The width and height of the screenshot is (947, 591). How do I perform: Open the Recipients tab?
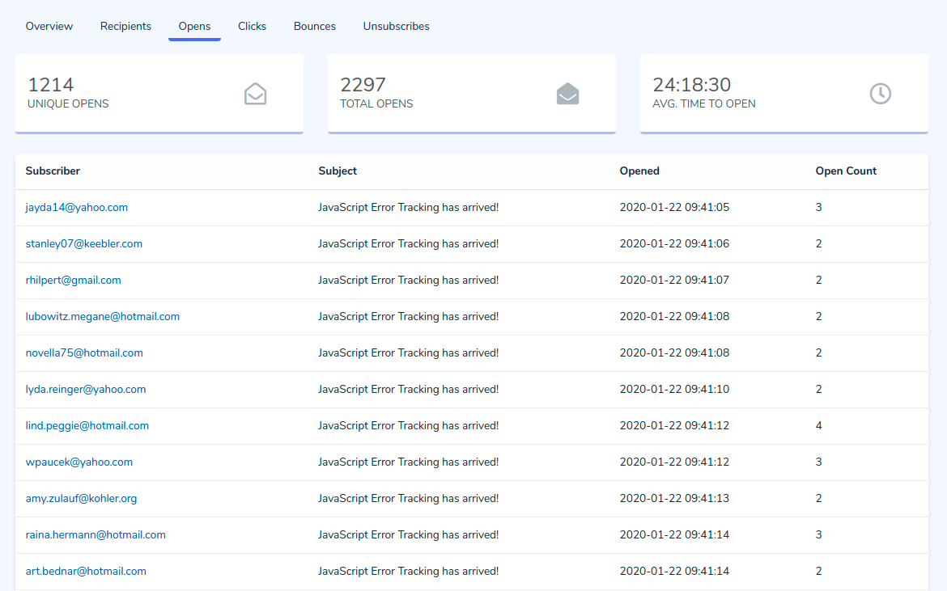pos(125,26)
